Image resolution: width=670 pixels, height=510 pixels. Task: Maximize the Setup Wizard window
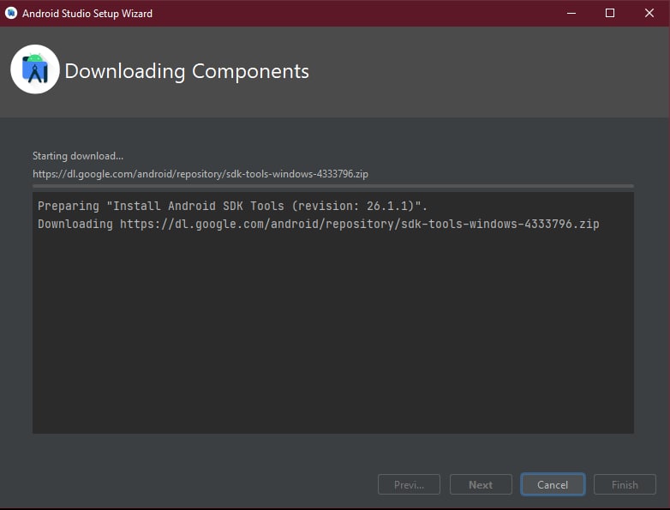pyautogui.click(x=610, y=13)
